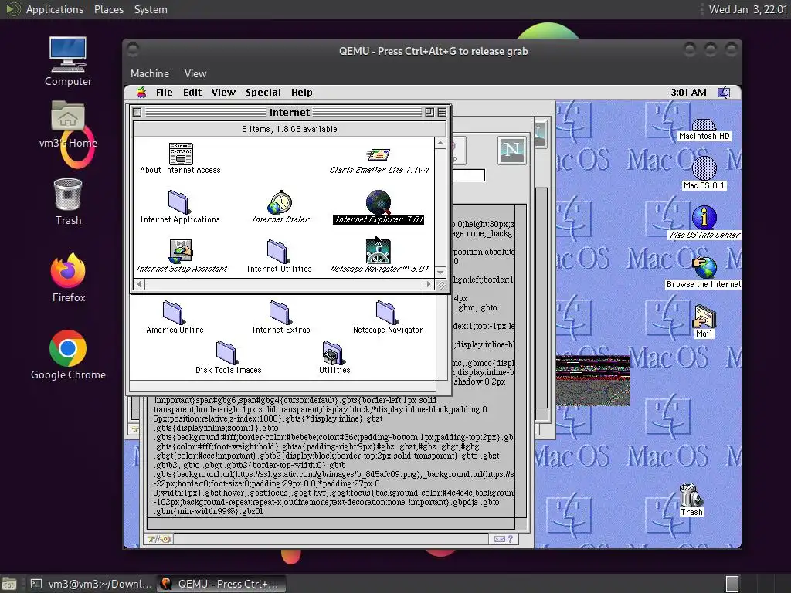791x593 pixels.
Task: Open host Computer desktop icon
Action: [68, 55]
